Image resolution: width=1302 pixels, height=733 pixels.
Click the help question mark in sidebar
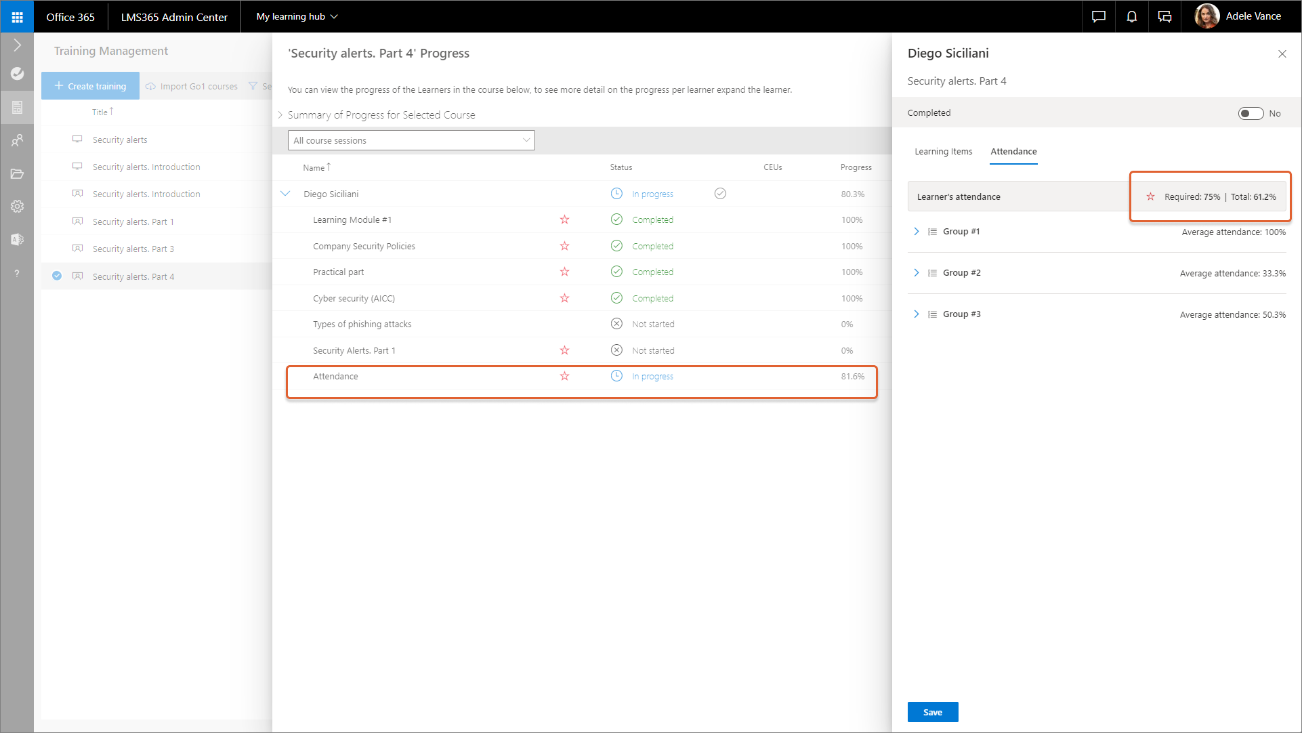pyautogui.click(x=17, y=273)
